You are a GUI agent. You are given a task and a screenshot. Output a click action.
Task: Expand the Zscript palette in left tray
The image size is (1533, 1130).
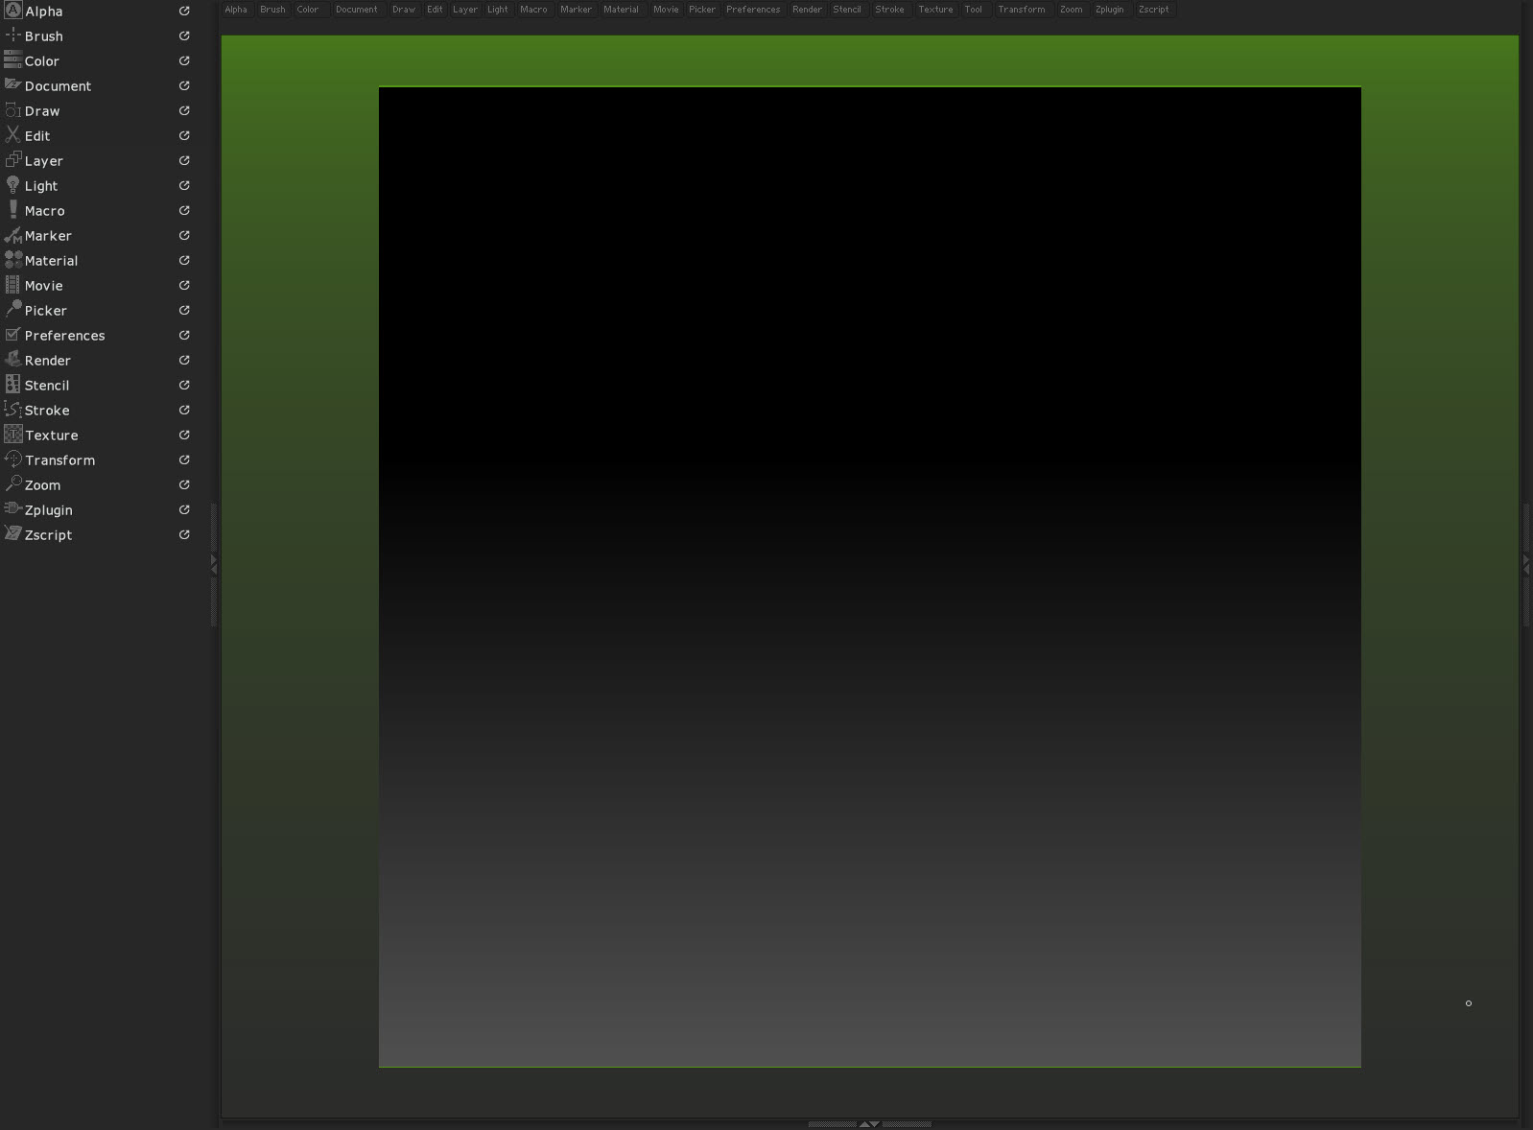tap(48, 535)
